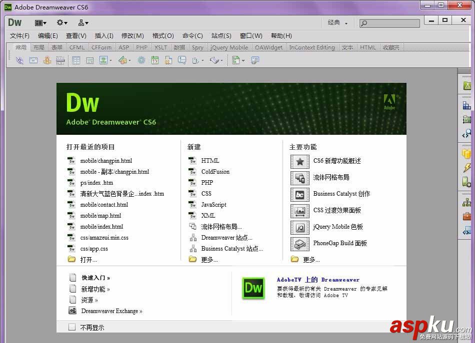This screenshot has width=475, height=343.
Task: Switch to the jQuery Mobile insert tab
Action: [x=229, y=47]
